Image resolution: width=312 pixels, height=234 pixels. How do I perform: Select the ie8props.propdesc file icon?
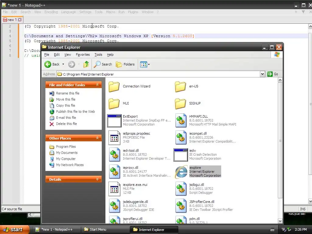(114, 138)
